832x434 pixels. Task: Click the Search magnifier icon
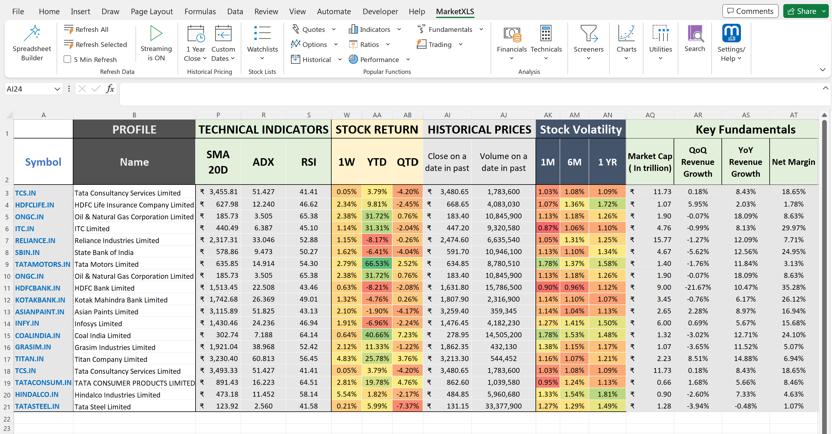click(695, 34)
